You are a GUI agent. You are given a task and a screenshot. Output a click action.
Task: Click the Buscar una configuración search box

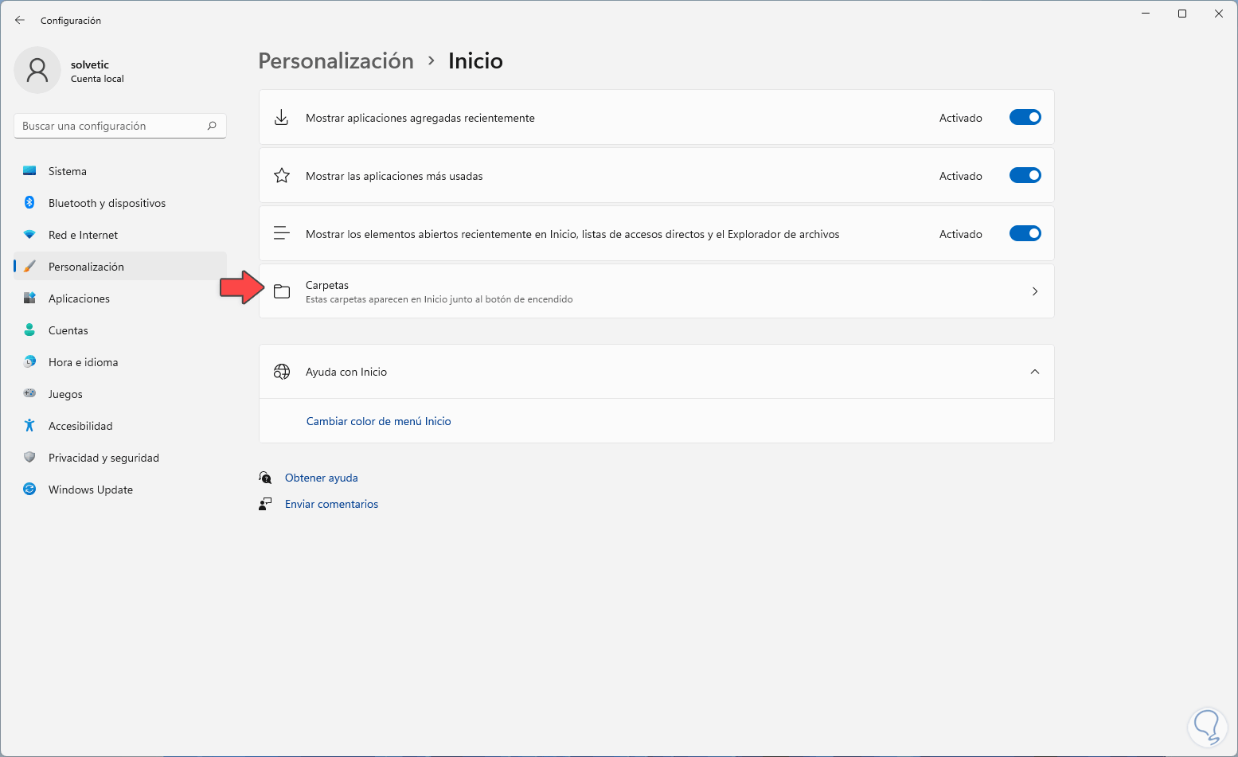tap(111, 126)
